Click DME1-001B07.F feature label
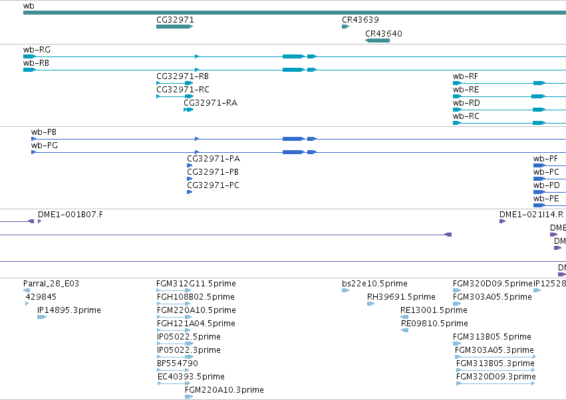The height and width of the screenshot is (400, 566). (71, 215)
